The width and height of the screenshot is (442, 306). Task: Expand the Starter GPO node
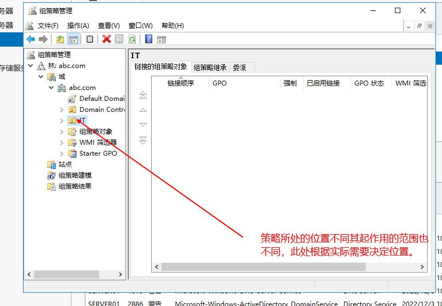coord(61,154)
